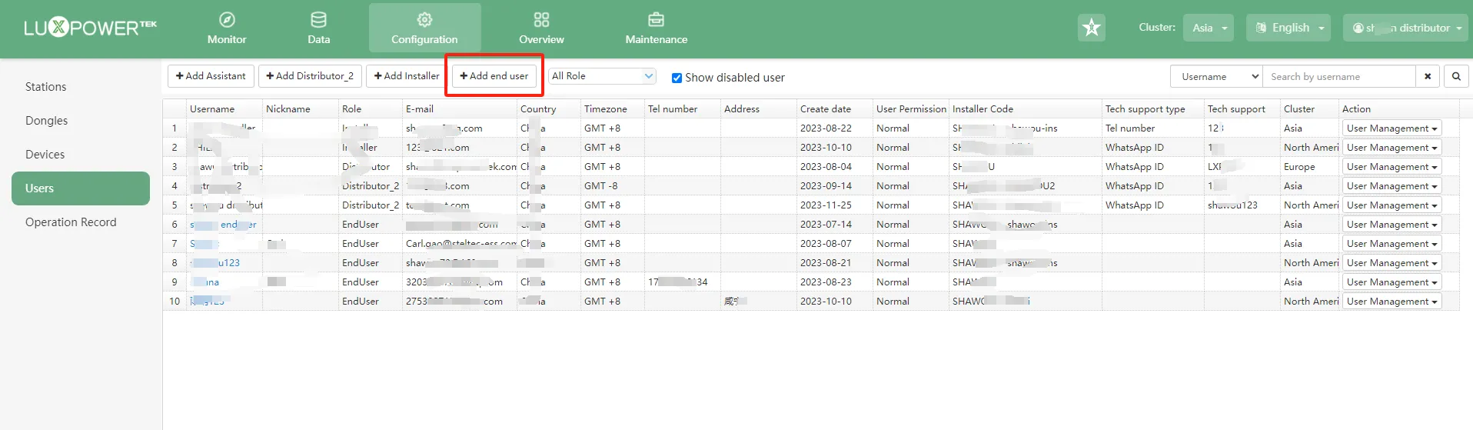
Task: Click the Add end user button
Action: click(494, 76)
